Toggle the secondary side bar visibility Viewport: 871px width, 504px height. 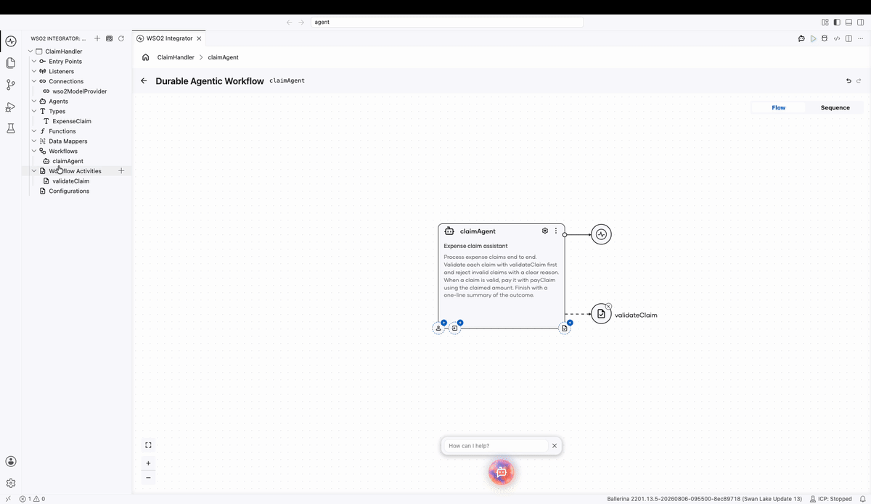(860, 22)
